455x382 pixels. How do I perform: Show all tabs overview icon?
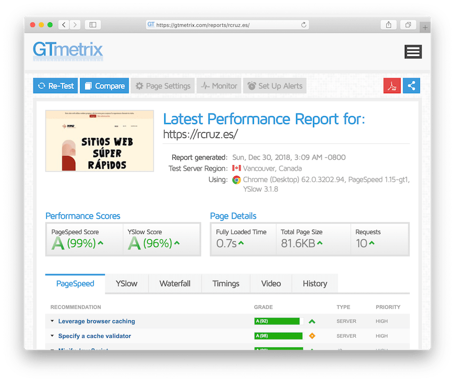pyautogui.click(x=408, y=25)
